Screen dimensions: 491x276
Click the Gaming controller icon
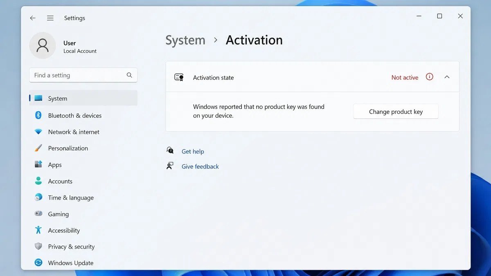(38, 213)
